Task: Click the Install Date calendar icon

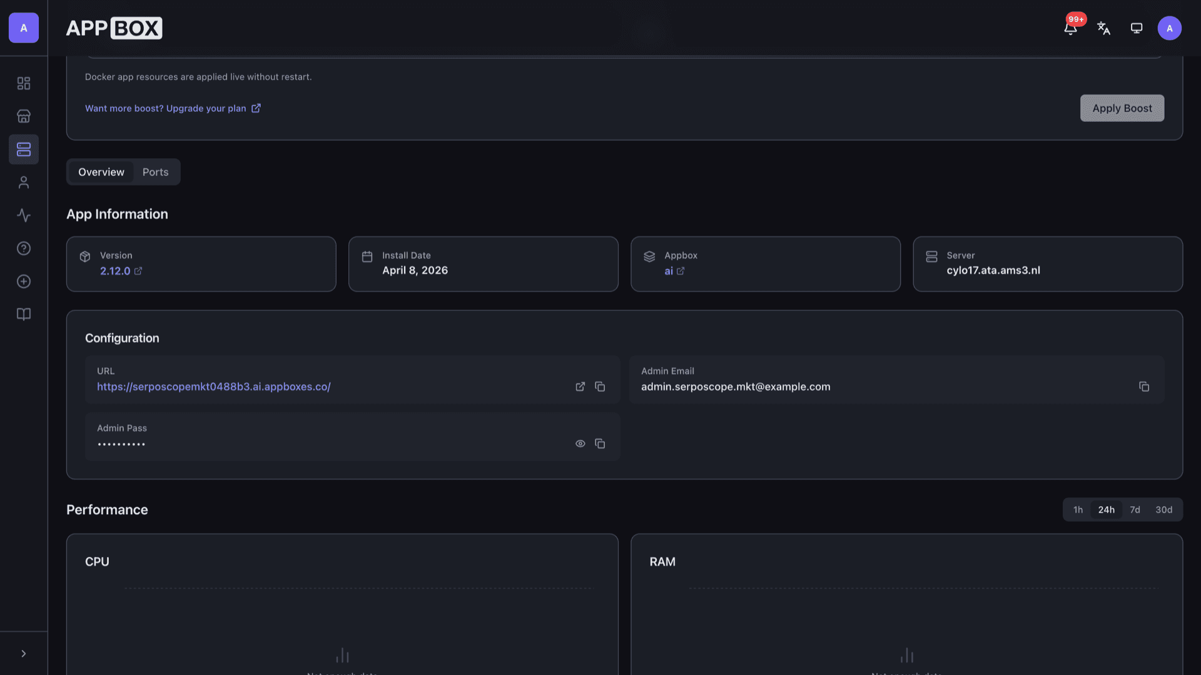Action: point(367,256)
